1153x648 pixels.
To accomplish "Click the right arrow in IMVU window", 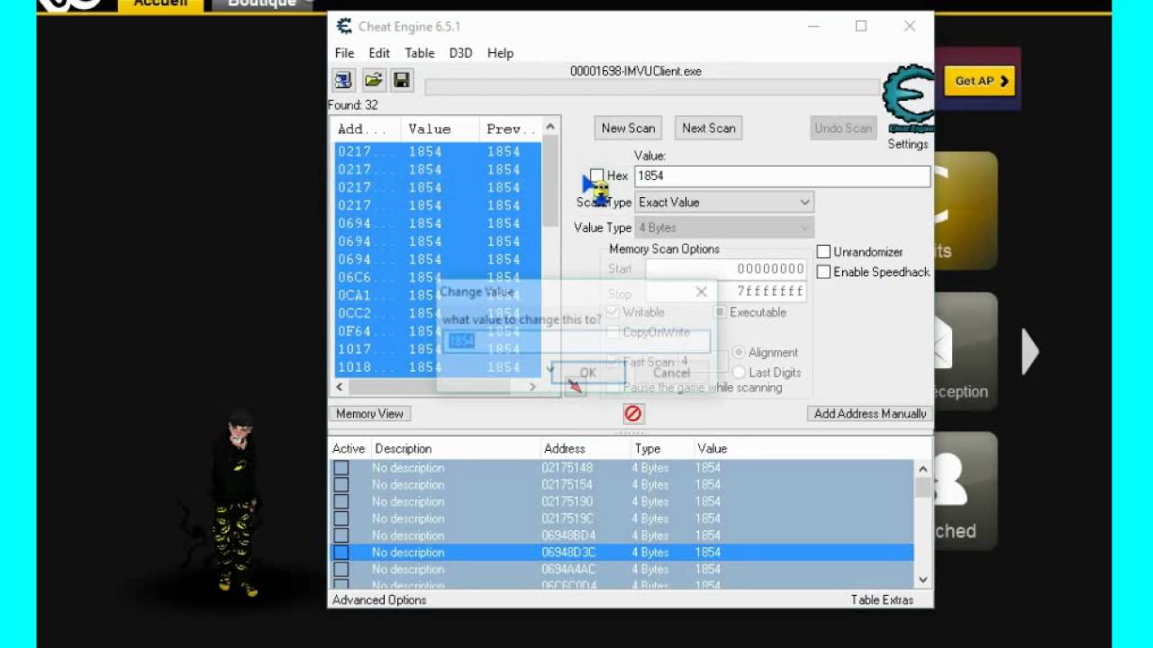I will pyautogui.click(x=1030, y=351).
